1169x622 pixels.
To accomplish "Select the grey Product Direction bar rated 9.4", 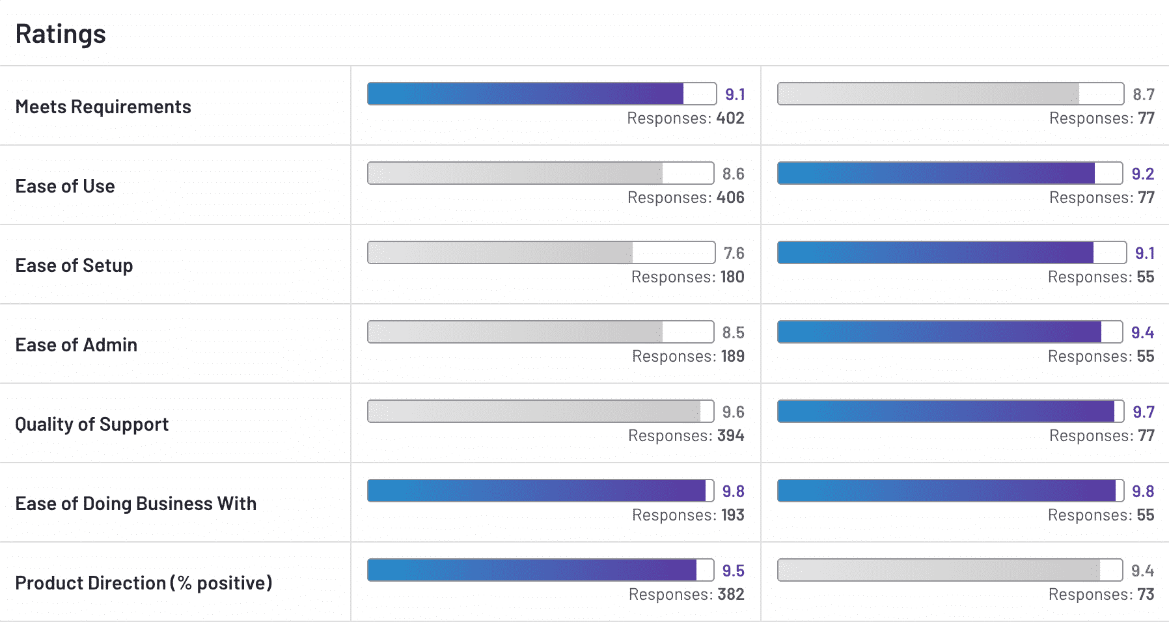I will click(950, 570).
